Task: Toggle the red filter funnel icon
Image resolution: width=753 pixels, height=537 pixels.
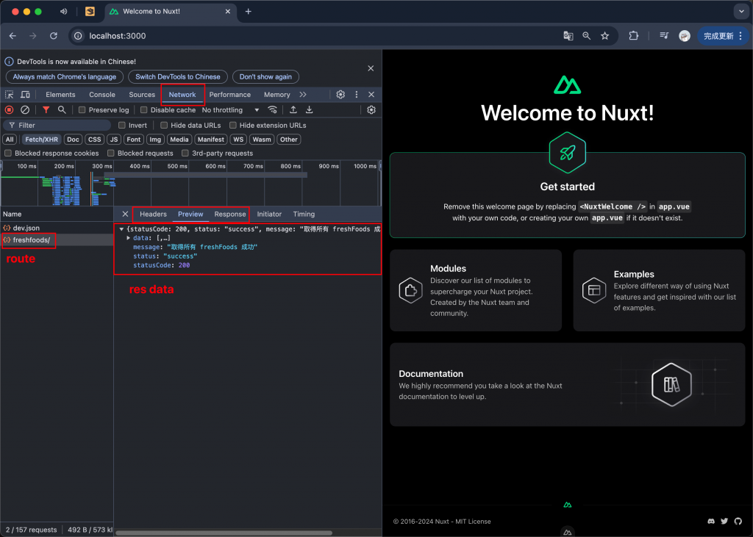Action: coord(46,110)
